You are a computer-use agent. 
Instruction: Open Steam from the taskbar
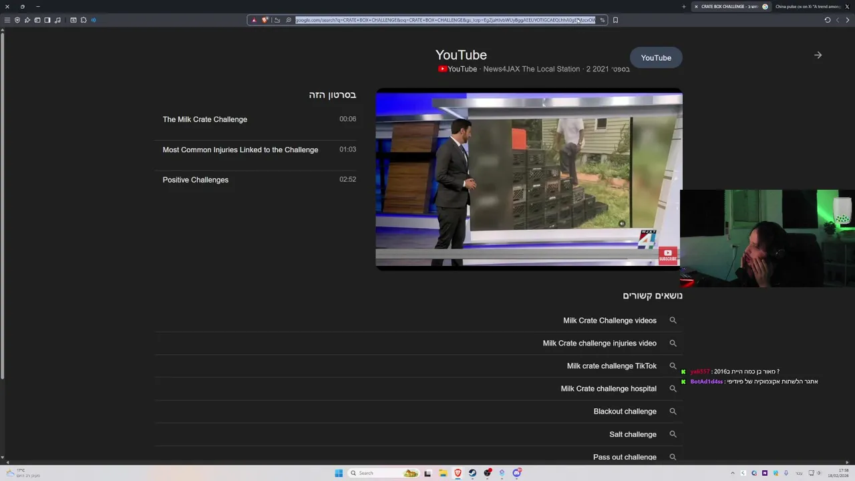[472, 473]
